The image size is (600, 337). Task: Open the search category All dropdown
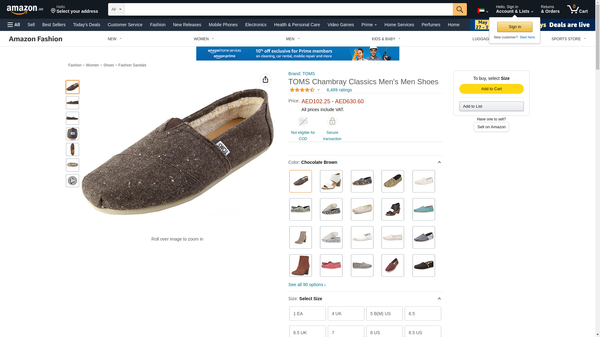click(116, 9)
